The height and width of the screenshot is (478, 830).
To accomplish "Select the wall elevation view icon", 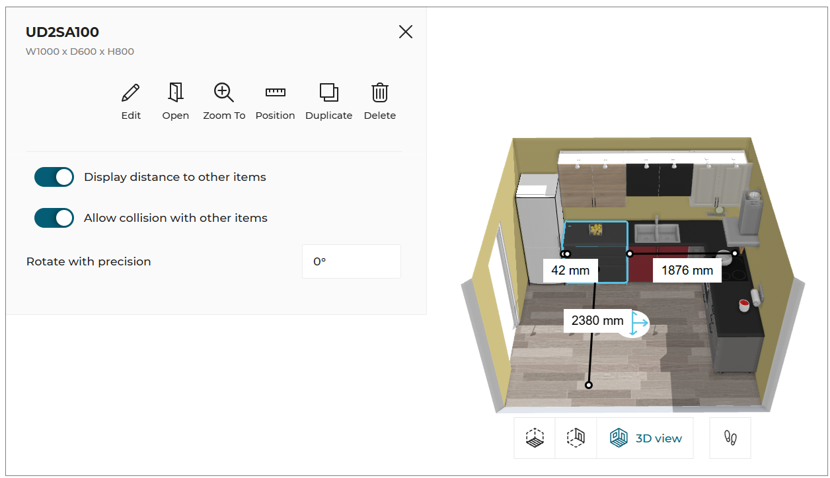I will 575,437.
